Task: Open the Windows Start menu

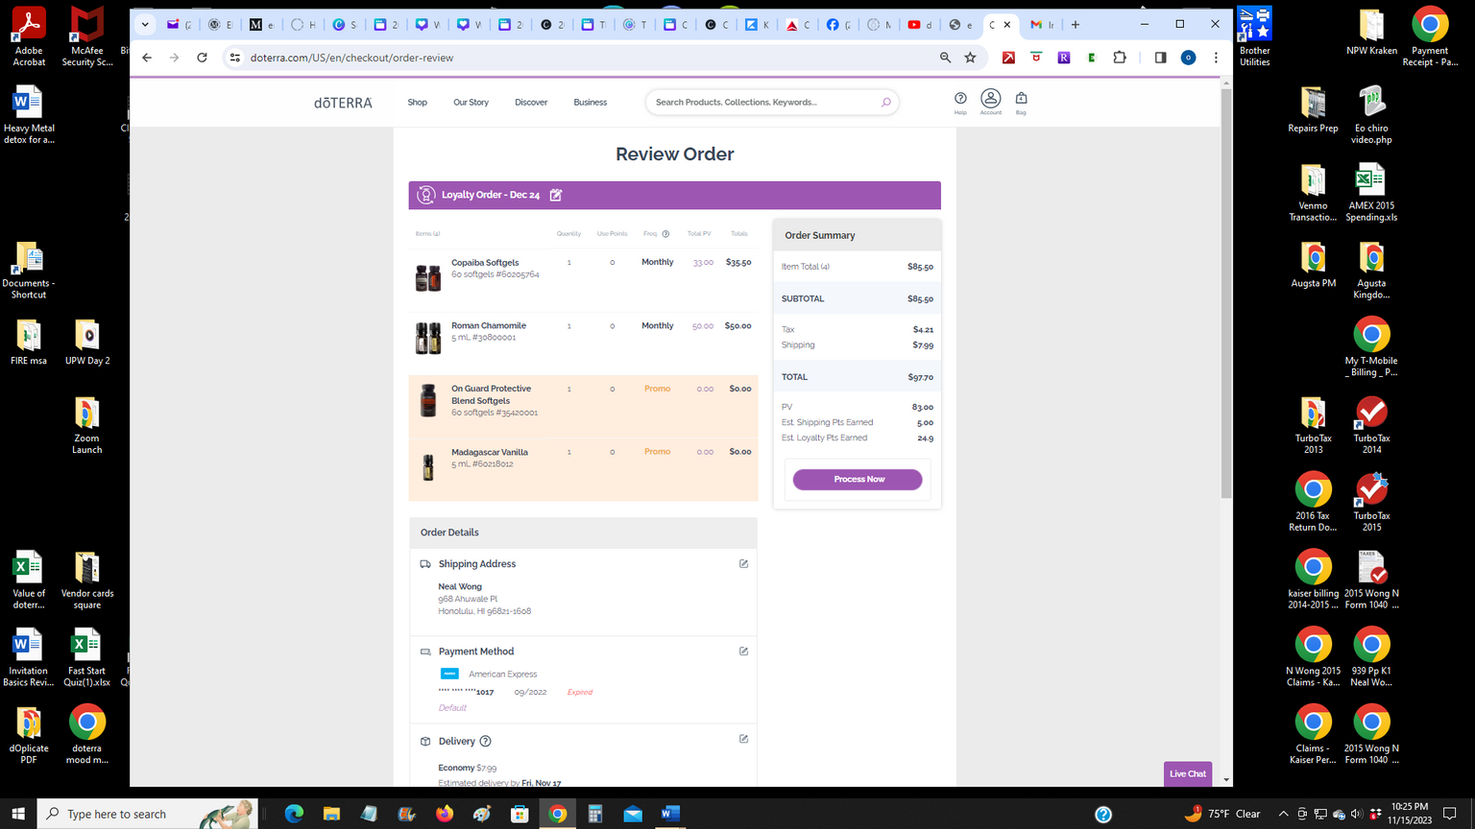Action: pos(18,814)
